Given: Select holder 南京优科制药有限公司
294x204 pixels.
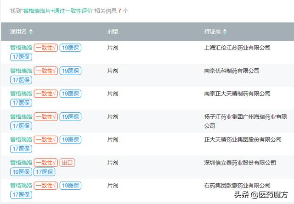Looking at the screenshot, I should pyautogui.click(x=232, y=71).
